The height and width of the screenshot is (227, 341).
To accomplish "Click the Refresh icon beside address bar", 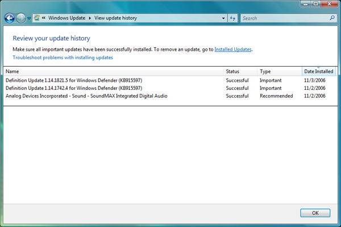I will click(x=232, y=18).
